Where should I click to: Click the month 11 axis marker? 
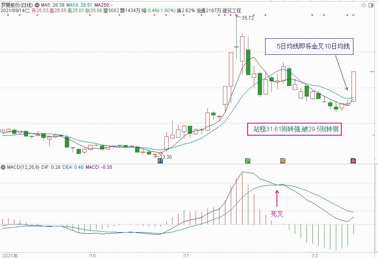186,255
